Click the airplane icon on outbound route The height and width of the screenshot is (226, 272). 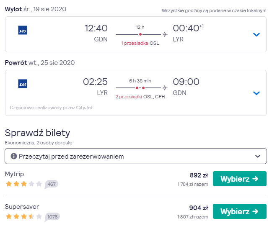pyautogui.click(x=165, y=34)
